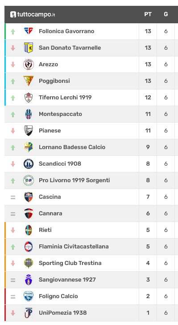Click the equals sign beside Cascina
Viewport: 178px width, 325px height.
click(13, 197)
